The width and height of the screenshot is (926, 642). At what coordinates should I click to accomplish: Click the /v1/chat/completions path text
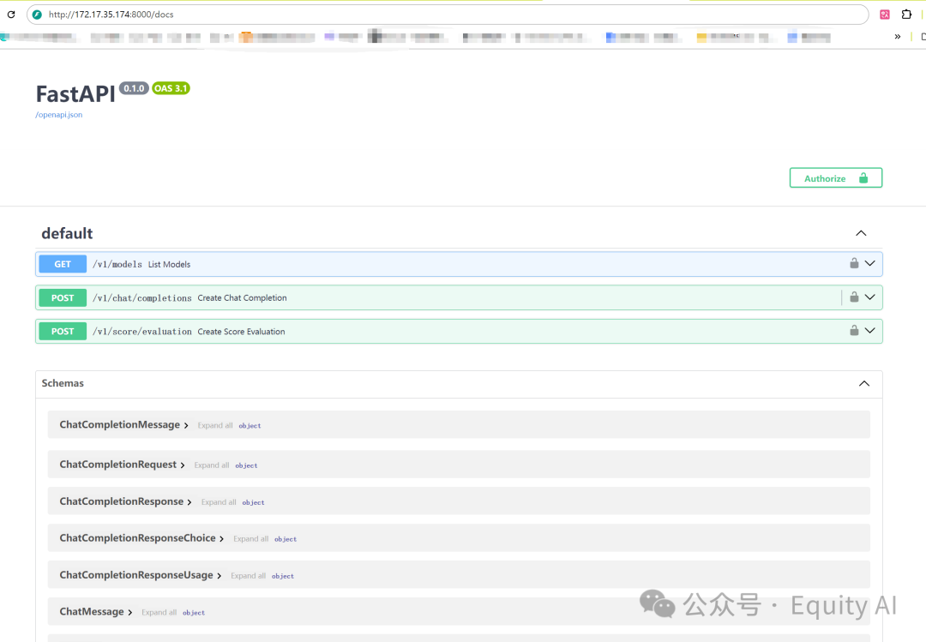(x=141, y=297)
